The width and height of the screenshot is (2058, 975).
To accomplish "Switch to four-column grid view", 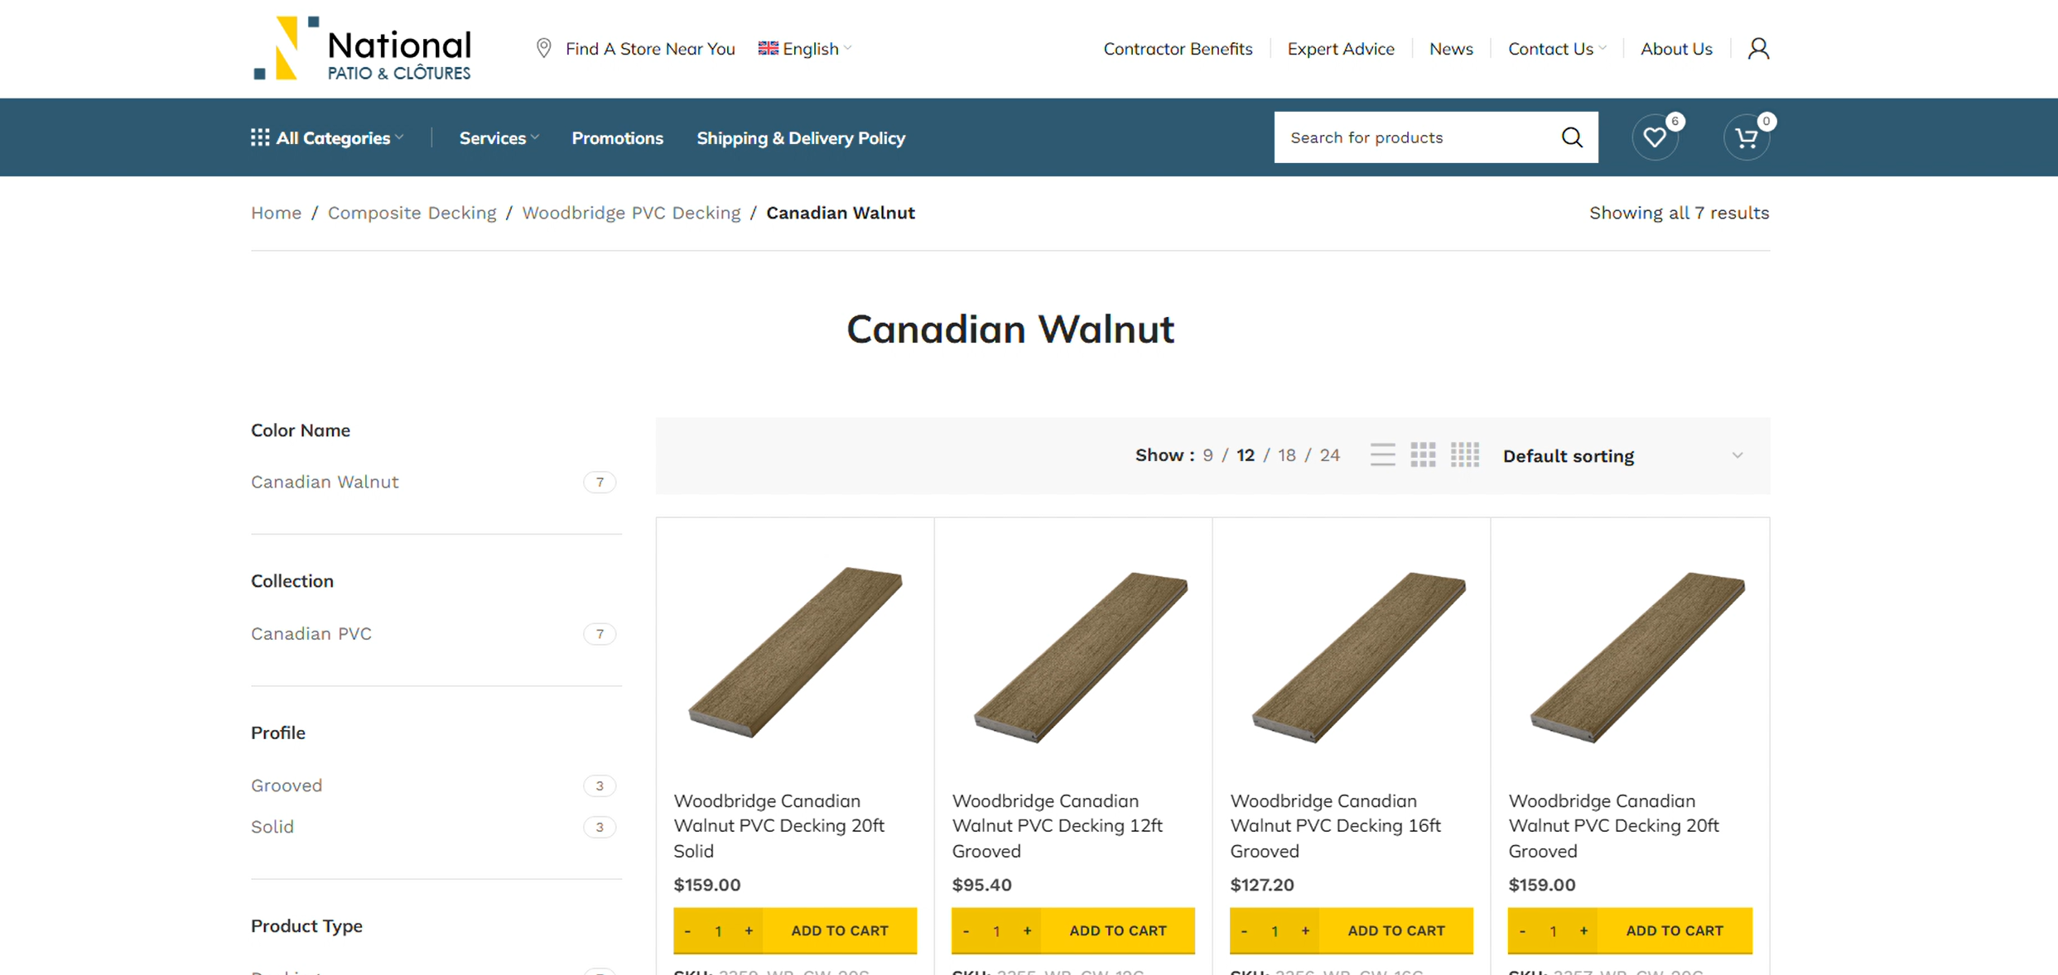I will pos(1464,455).
